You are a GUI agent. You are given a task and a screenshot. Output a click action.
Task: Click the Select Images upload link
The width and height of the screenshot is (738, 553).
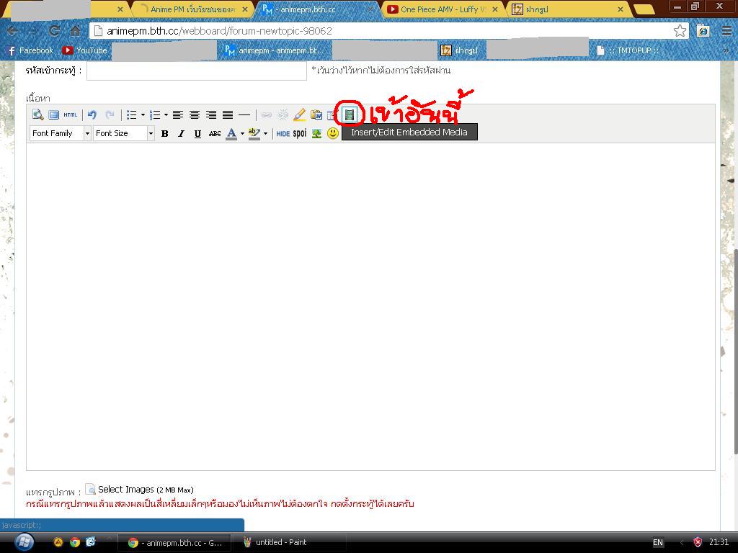pos(146,490)
